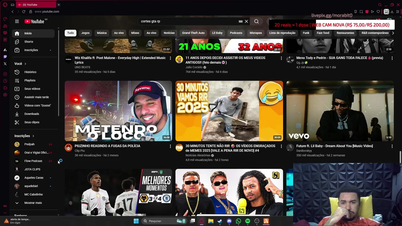Image resolution: width=402 pixels, height=226 pixels.
Task: Open X (Twitter) in Opera sidebar
Action: (x=5, y=64)
